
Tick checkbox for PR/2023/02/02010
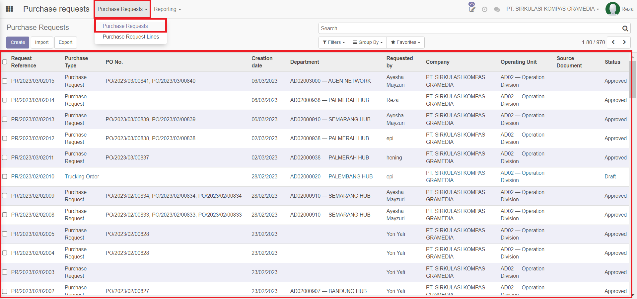point(5,176)
